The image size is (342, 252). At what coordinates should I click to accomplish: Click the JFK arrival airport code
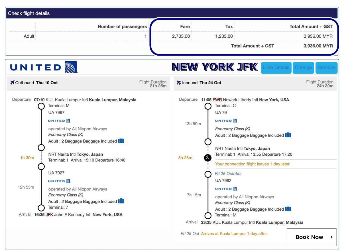point(49,215)
